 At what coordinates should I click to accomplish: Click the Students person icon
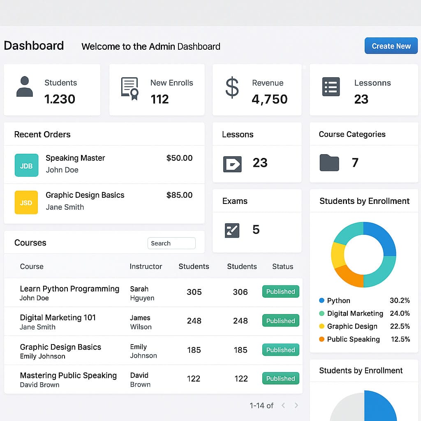point(24,86)
